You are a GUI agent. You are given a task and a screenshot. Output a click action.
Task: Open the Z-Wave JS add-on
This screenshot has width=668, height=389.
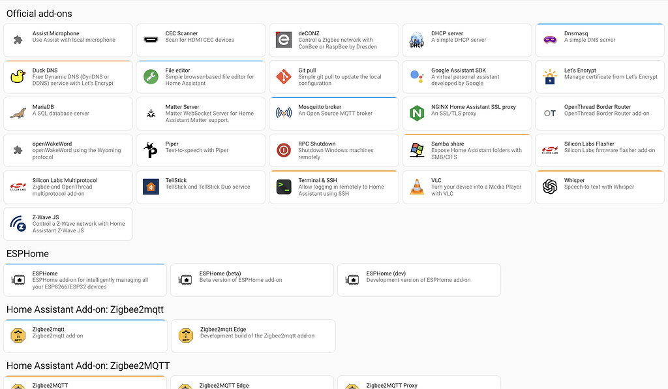[68, 223]
